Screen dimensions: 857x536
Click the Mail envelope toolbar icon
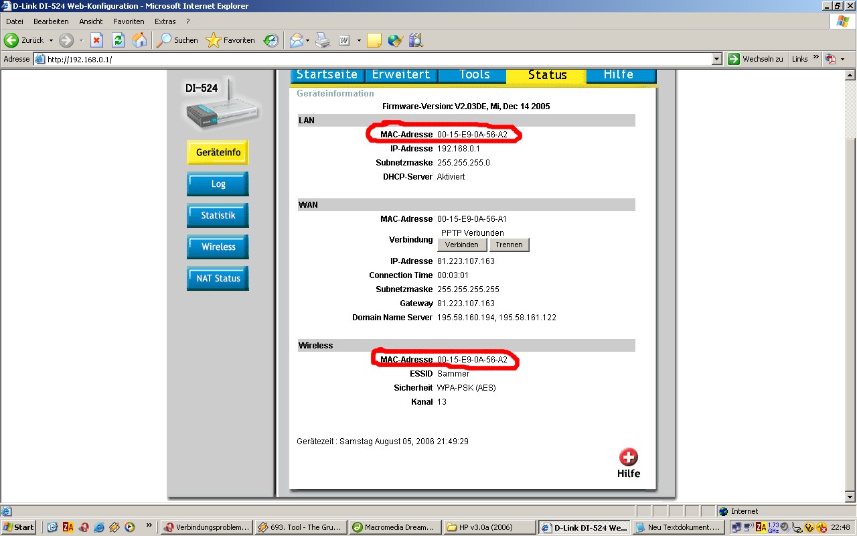296,40
